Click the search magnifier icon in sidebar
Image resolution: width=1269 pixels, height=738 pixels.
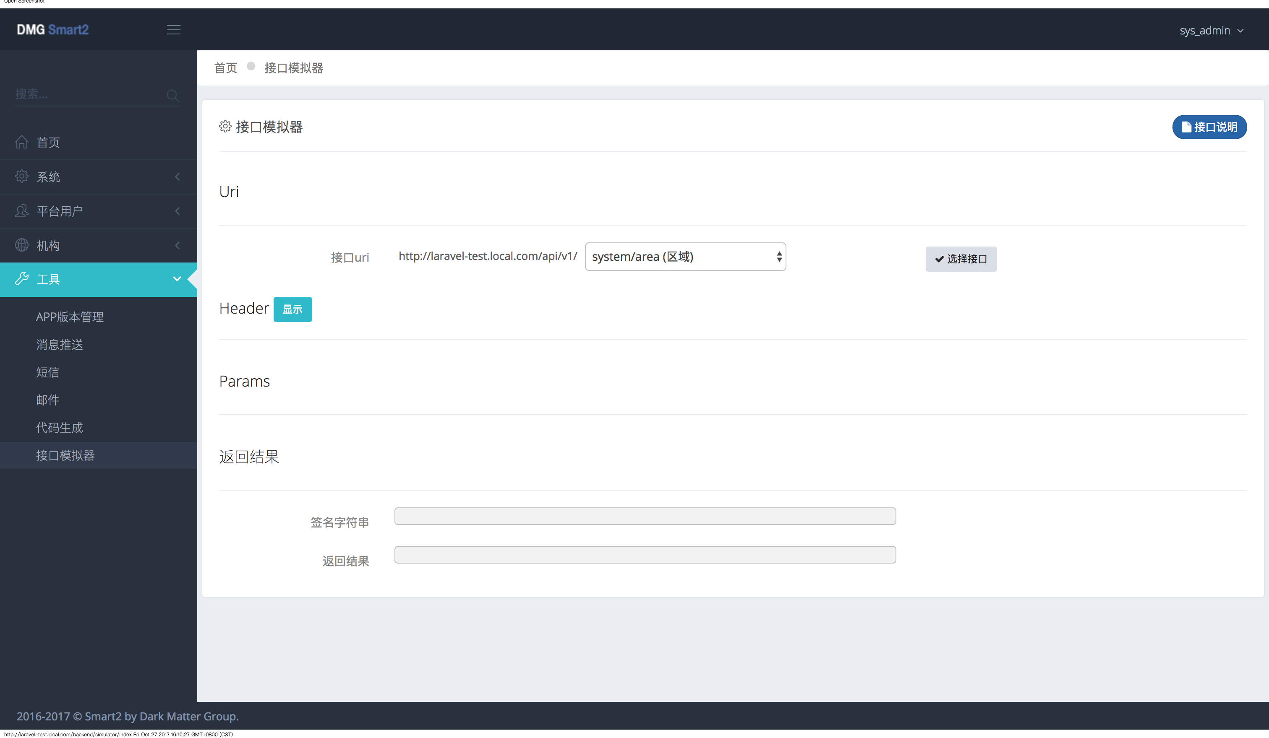click(173, 95)
